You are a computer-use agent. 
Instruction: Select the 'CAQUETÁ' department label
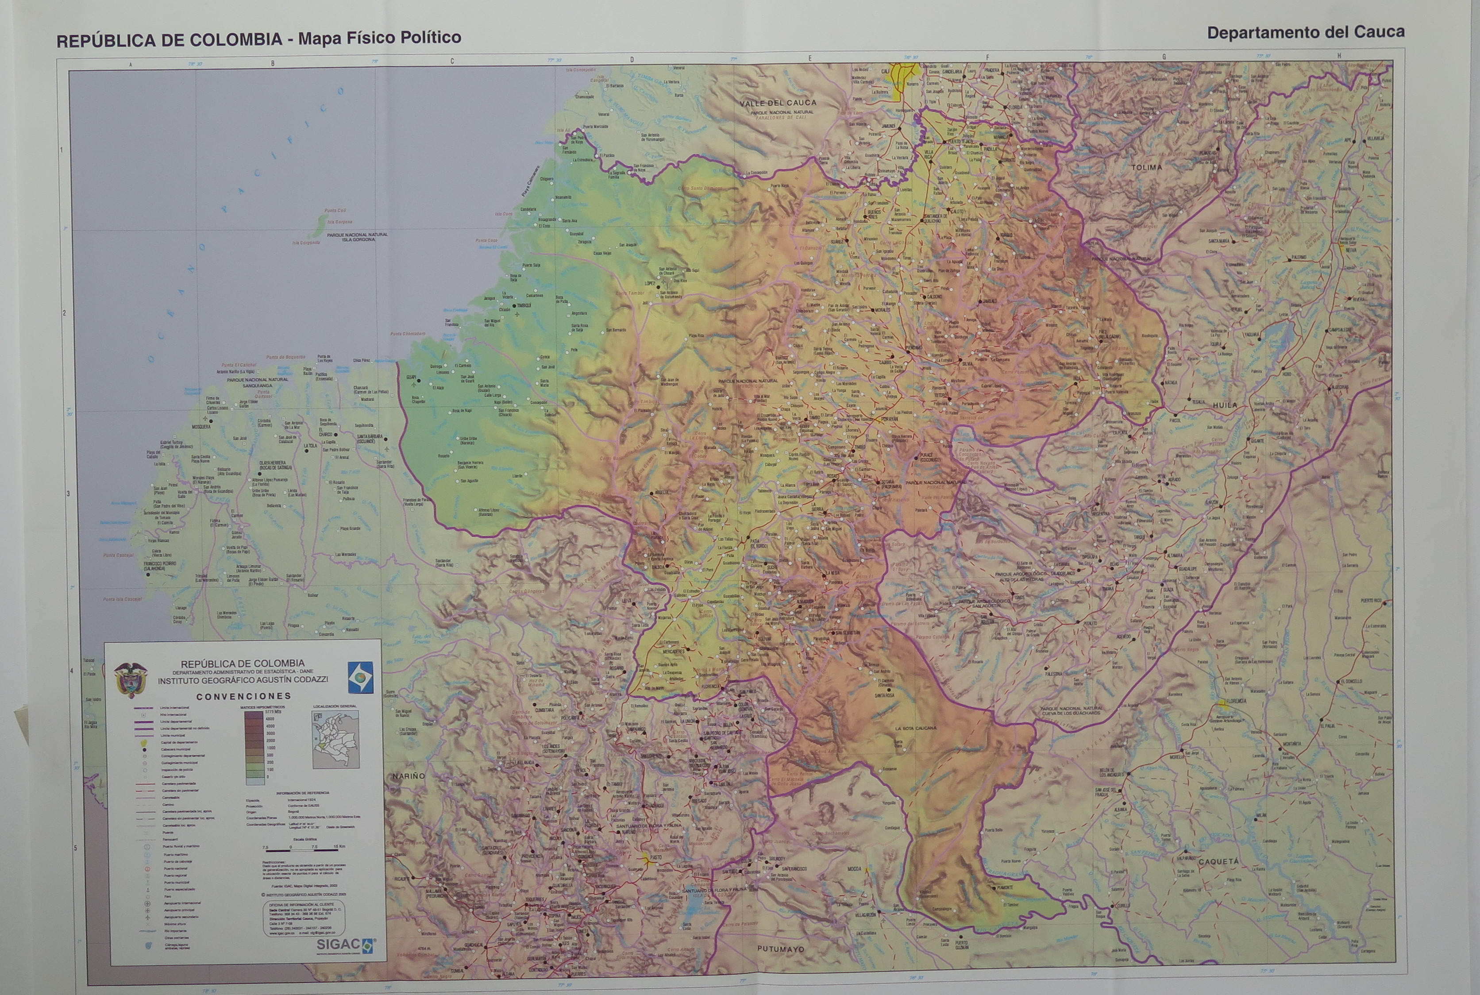click(1218, 862)
